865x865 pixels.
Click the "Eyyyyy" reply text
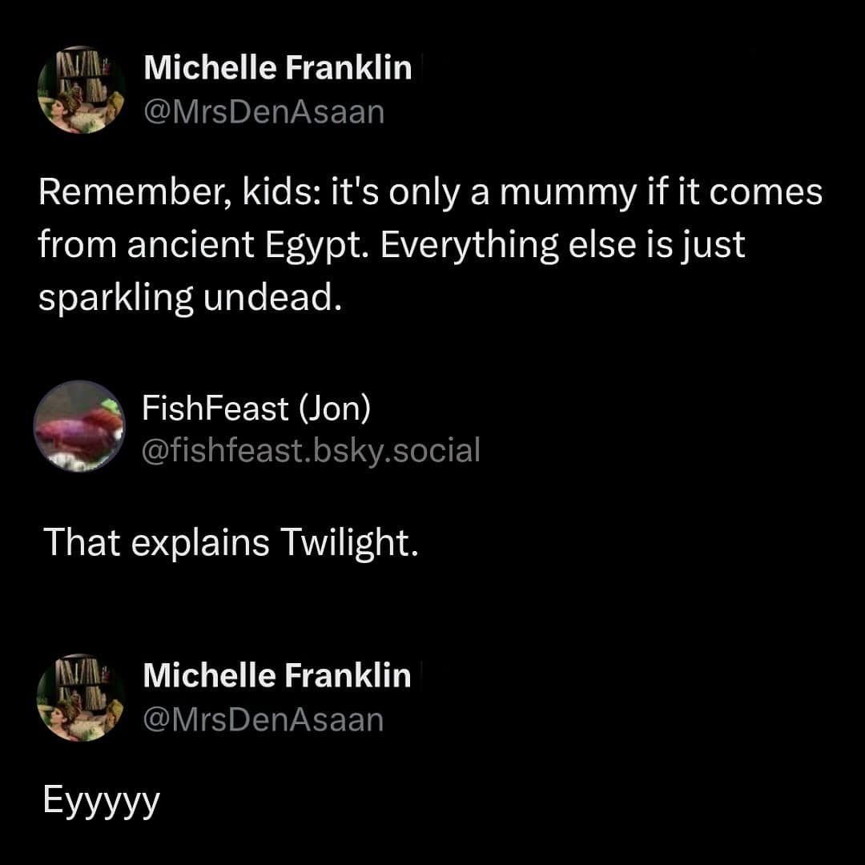point(101,800)
